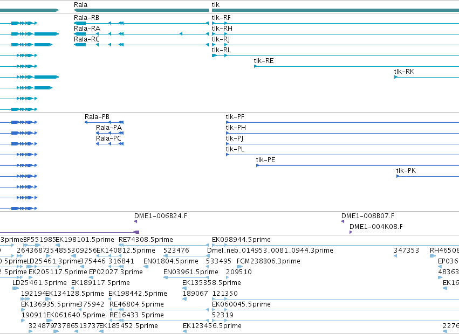The height and width of the screenshot is (334, 459).
Task: Click the Rala-RA transcript label
Action: [x=87, y=29]
